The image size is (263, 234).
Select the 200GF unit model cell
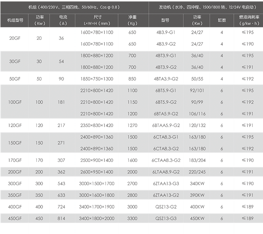[x=15, y=172]
